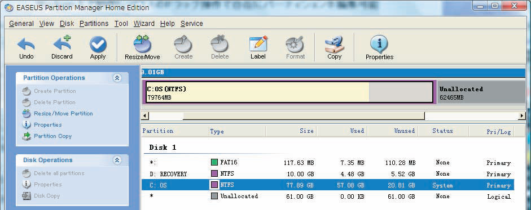This screenshot has height=210, width=531.
Task: Select the *: FAT16 partition row
Action: [x=327, y=163]
